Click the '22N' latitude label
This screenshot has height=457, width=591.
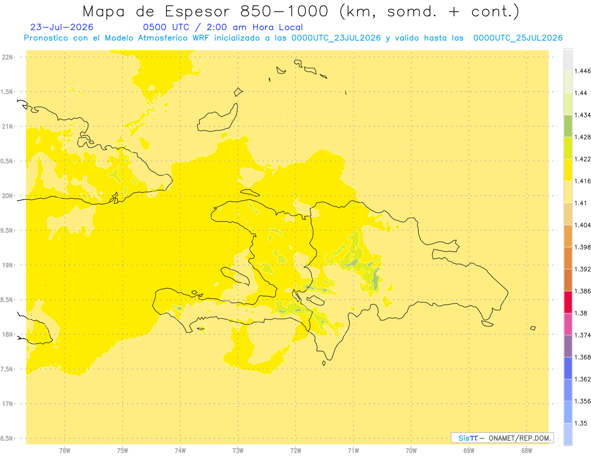point(7,57)
